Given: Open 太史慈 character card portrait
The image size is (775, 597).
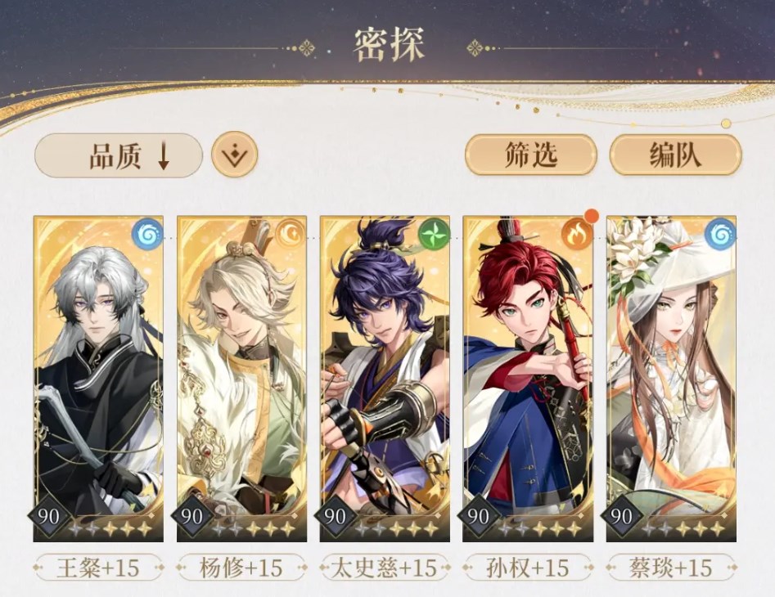Looking at the screenshot, I should click(385, 379).
